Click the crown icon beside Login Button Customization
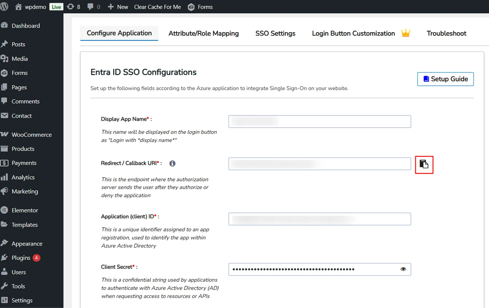Screen dimensions: 489x308 [x=406, y=33]
